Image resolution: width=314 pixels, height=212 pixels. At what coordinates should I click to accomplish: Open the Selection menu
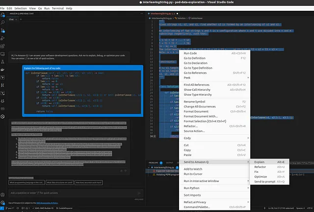21,8
